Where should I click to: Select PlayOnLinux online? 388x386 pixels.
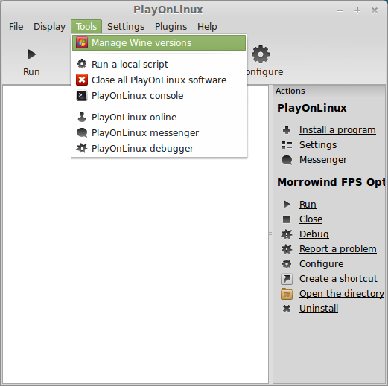(159, 117)
